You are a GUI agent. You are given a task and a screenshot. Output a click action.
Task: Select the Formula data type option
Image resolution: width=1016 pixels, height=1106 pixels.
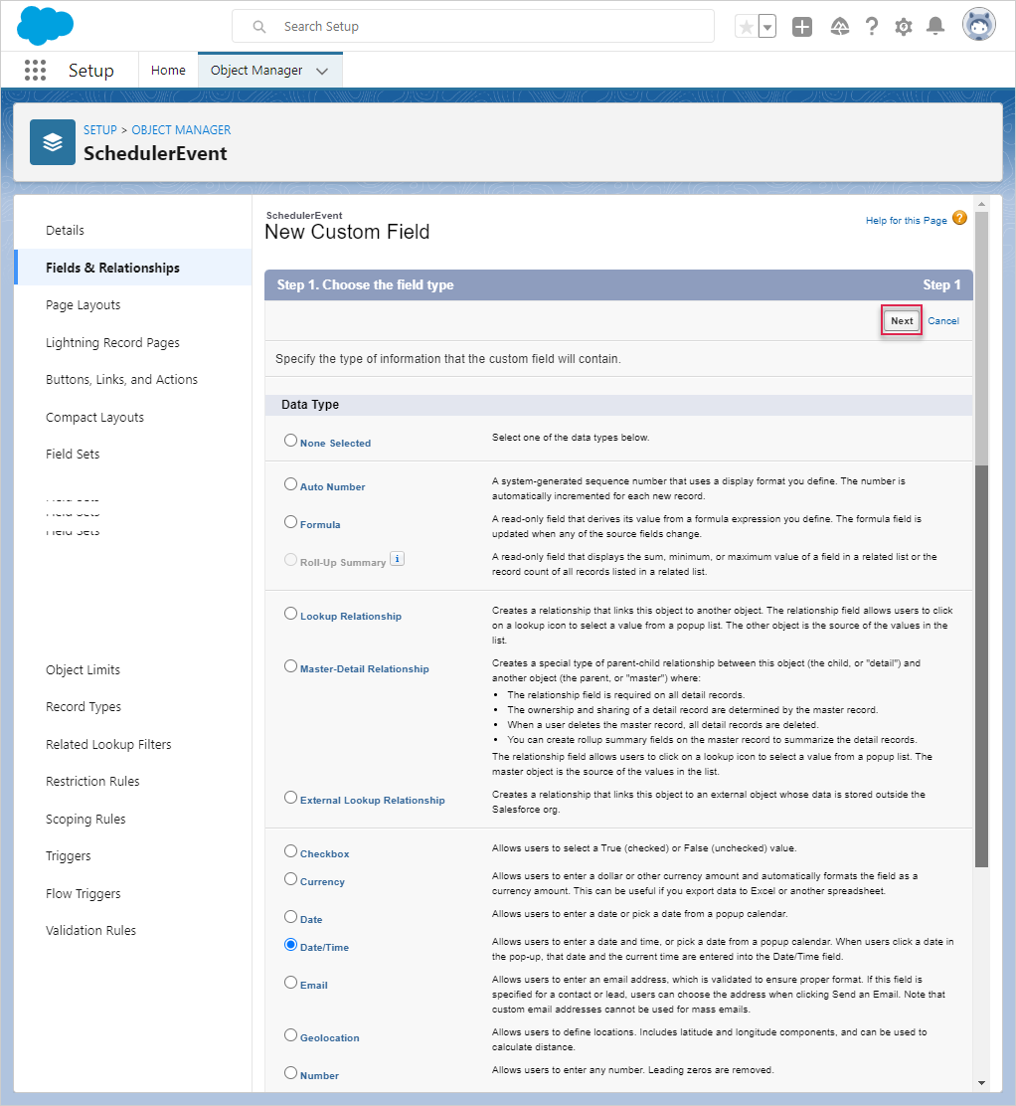tap(290, 522)
